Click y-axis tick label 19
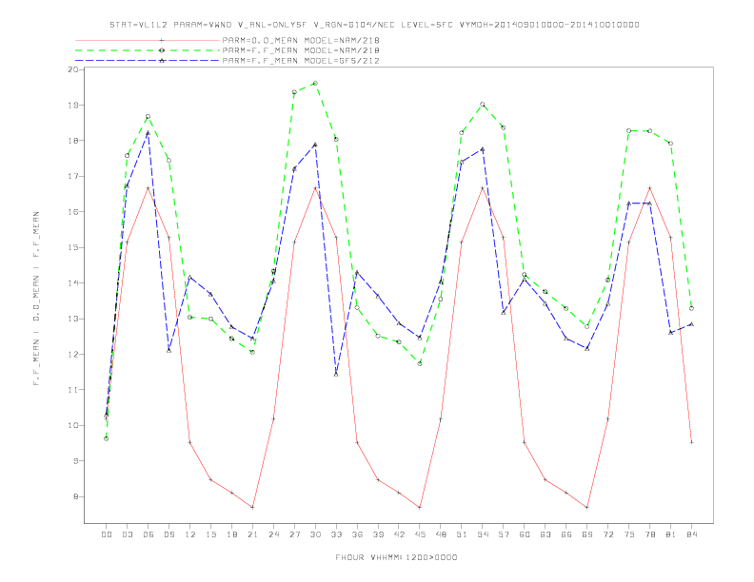The width and height of the screenshot is (754, 582). (x=73, y=106)
